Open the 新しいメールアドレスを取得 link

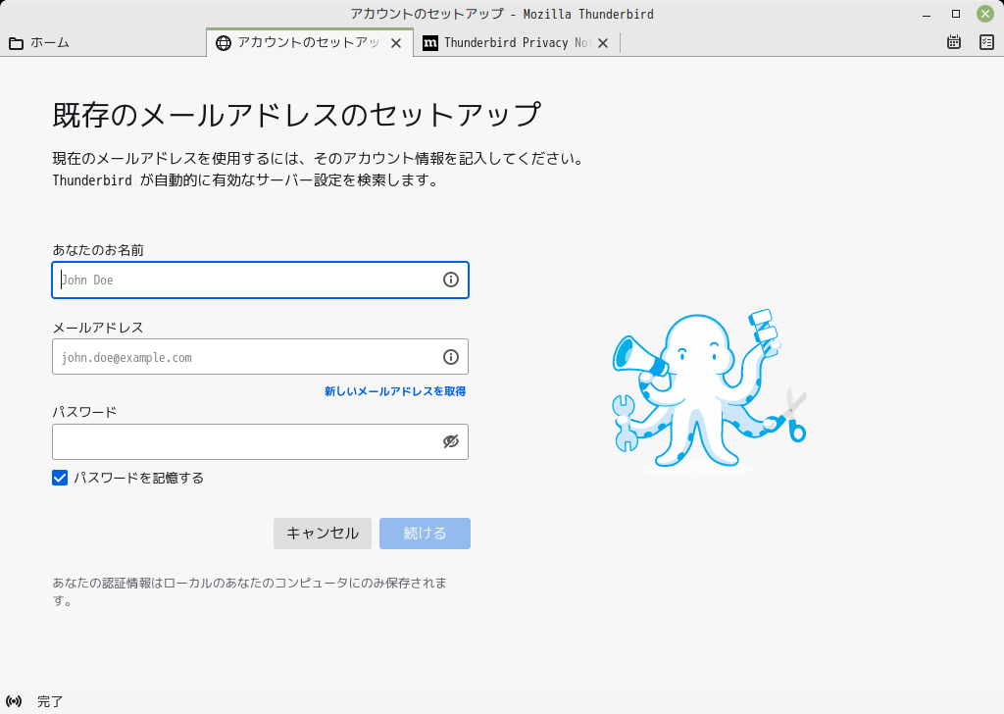click(395, 391)
